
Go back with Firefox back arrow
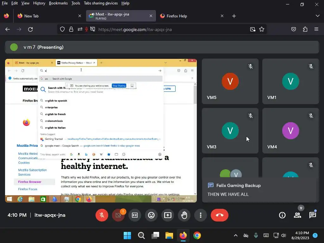8,29
